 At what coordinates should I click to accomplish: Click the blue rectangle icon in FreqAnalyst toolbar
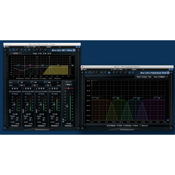tap(109, 73)
